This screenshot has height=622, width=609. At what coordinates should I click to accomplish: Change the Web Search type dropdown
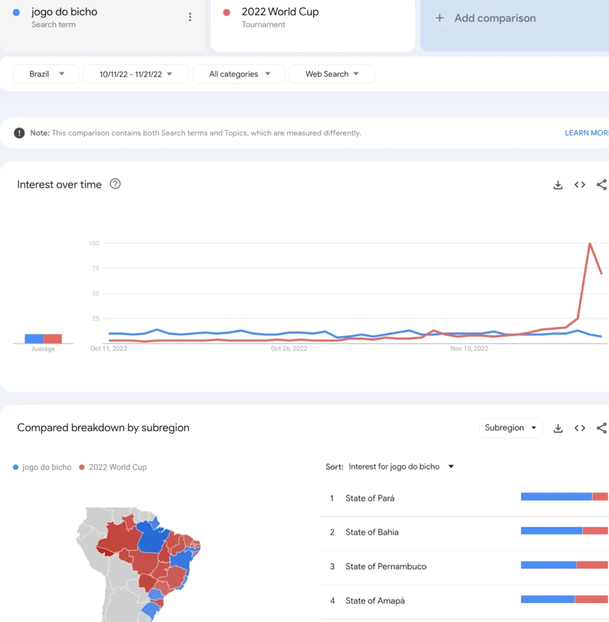coord(332,74)
